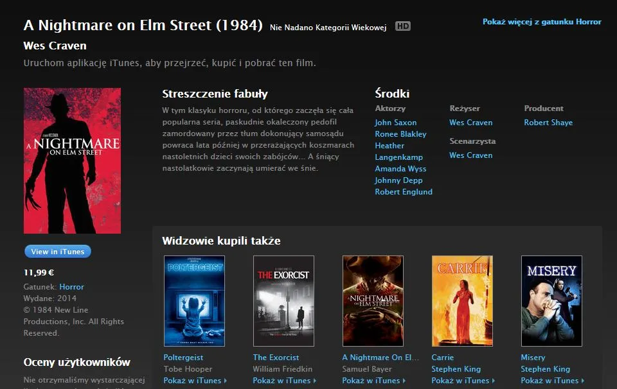Viewport: 617px width, 389px height.
Task: Open the Horror genre link under Gatunek
Action: tap(71, 287)
